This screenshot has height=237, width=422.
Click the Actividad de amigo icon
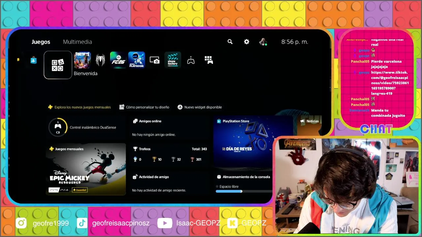pyautogui.click(x=135, y=177)
